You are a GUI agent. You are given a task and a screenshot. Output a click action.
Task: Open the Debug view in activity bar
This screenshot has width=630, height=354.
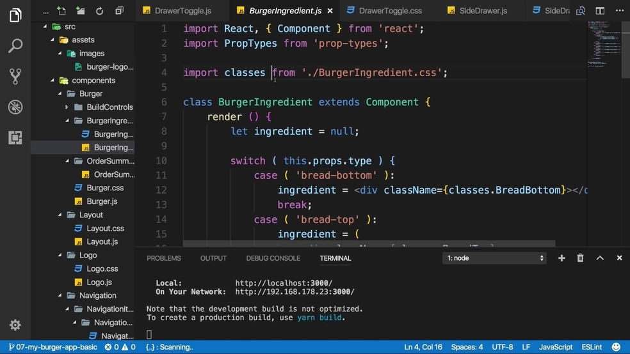(15, 107)
